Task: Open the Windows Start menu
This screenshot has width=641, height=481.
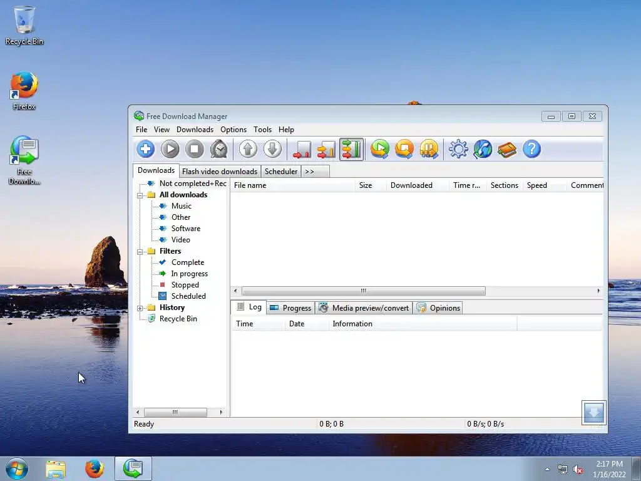Action: 17,468
